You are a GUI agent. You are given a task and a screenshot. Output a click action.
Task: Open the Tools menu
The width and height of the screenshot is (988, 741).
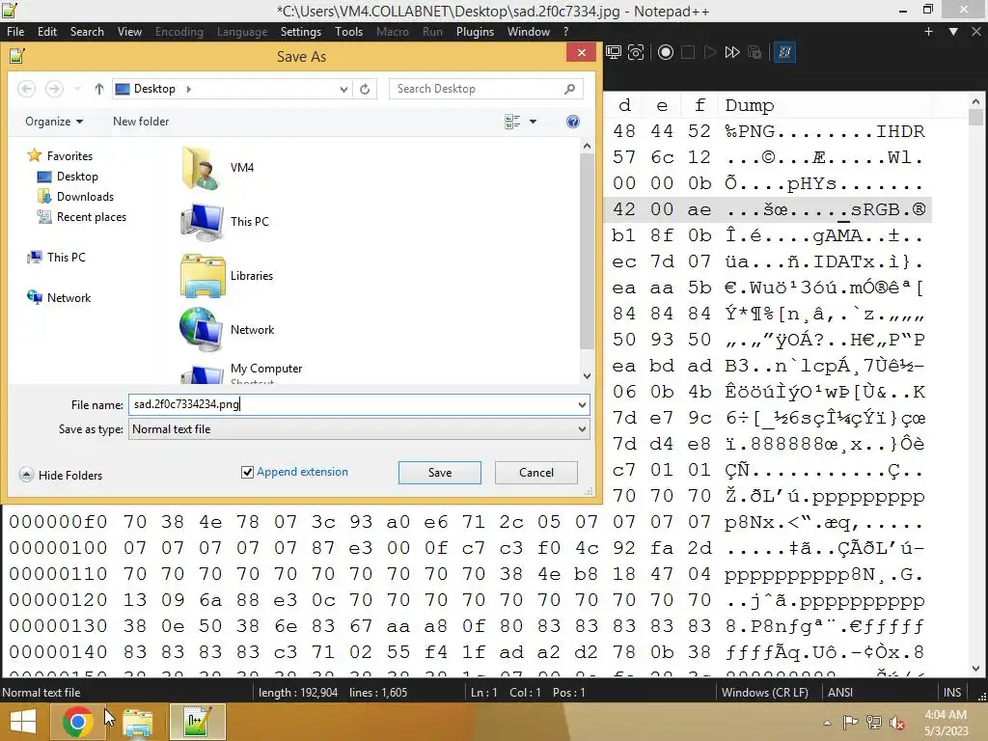tap(348, 32)
